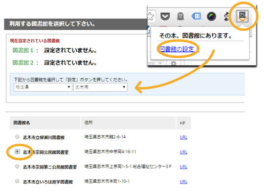The height and width of the screenshot is (191, 264).
Task: Click address 埼玉県志木市館2-6-14
Action: pyautogui.click(x=105, y=137)
